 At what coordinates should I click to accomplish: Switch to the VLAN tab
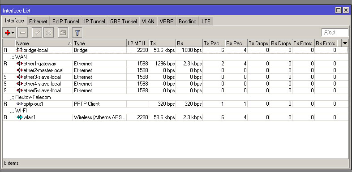pos(148,21)
